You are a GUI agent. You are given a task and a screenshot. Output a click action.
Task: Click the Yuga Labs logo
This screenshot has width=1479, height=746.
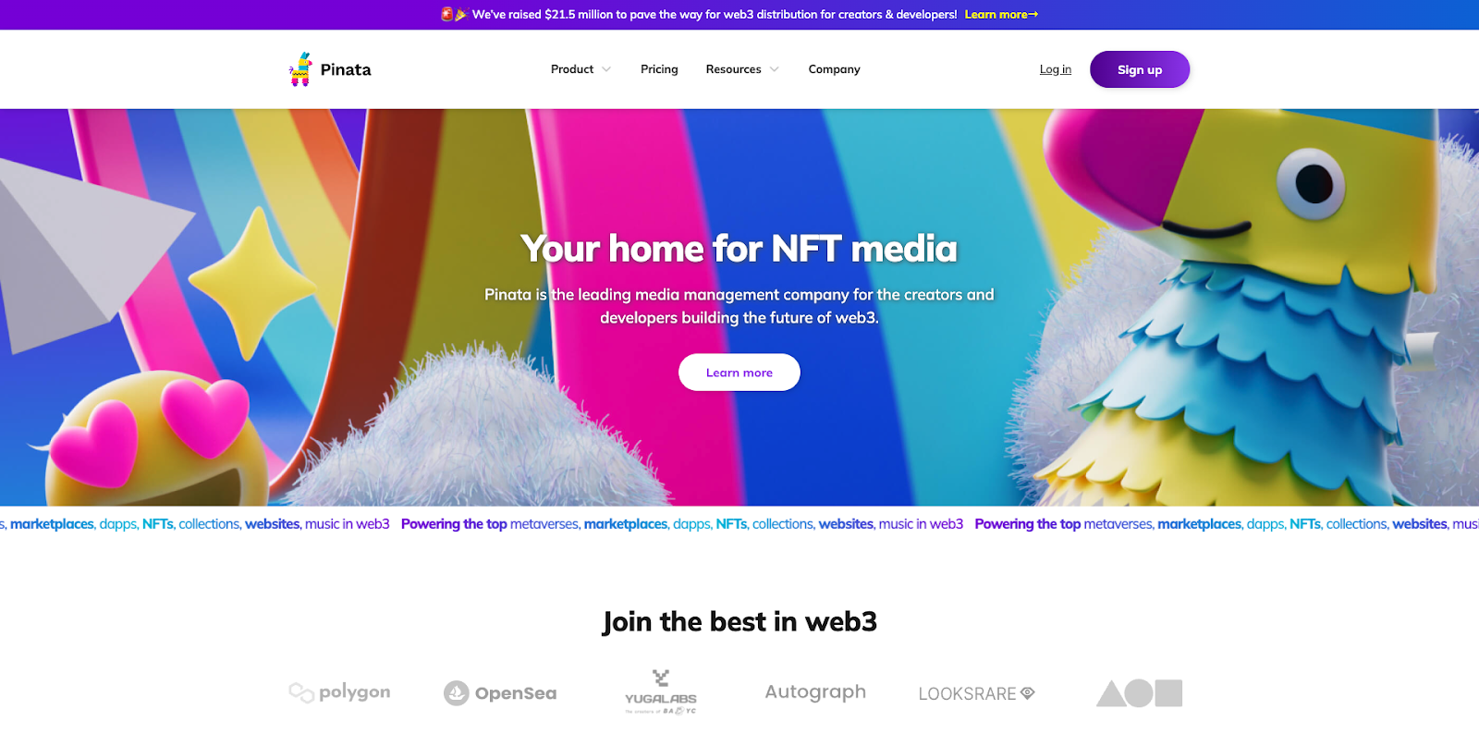(661, 692)
